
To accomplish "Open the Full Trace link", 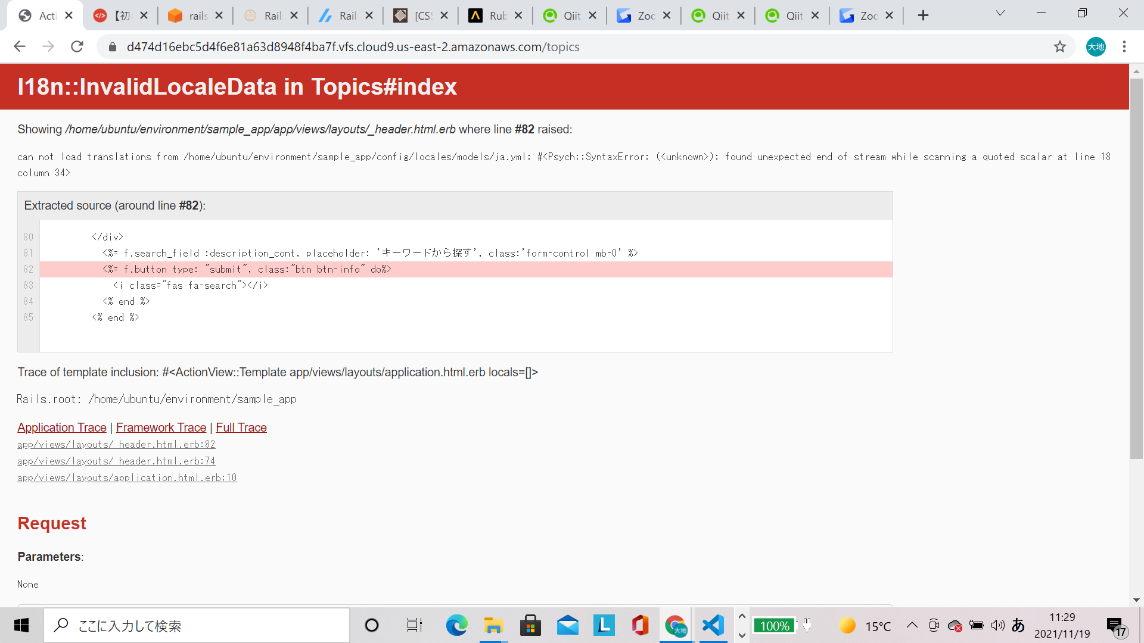I will 241,427.
